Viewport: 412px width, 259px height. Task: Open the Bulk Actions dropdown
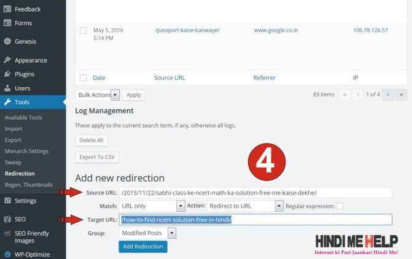click(x=98, y=95)
